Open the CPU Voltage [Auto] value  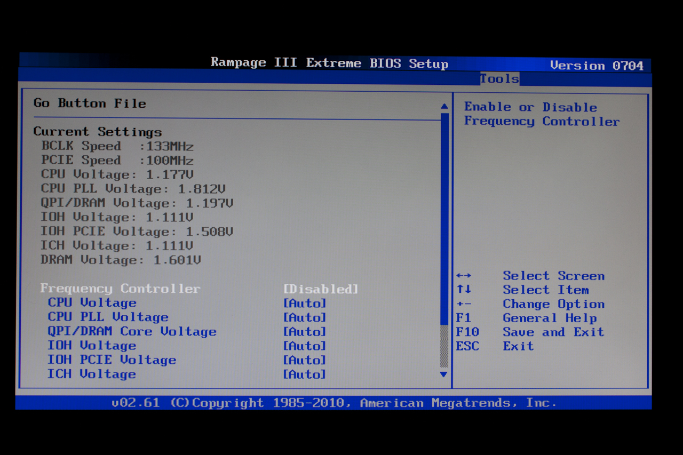click(304, 304)
